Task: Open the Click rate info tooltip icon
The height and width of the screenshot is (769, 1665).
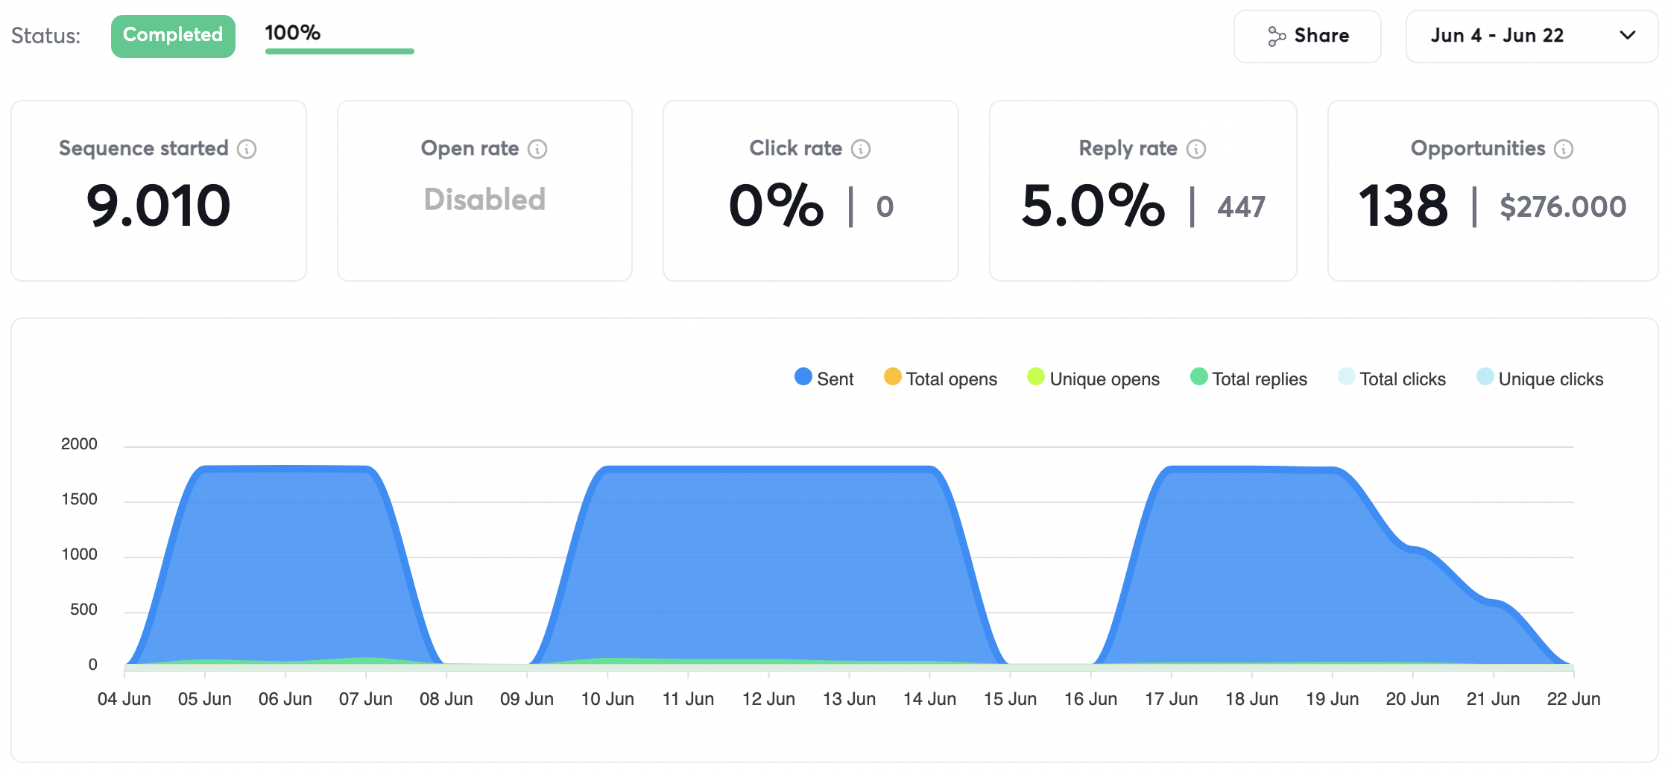Action: 861,149
